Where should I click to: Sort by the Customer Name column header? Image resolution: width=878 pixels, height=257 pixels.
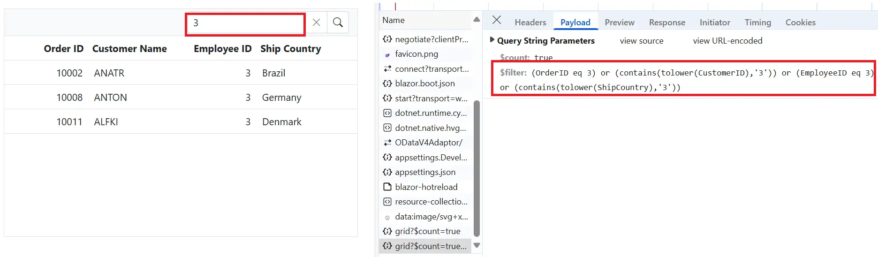pos(129,49)
